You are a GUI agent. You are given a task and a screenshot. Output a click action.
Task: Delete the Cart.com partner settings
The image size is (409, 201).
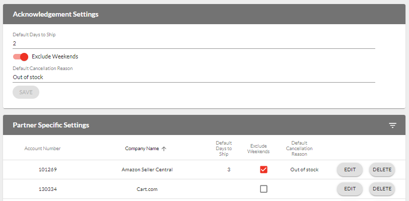coord(382,189)
